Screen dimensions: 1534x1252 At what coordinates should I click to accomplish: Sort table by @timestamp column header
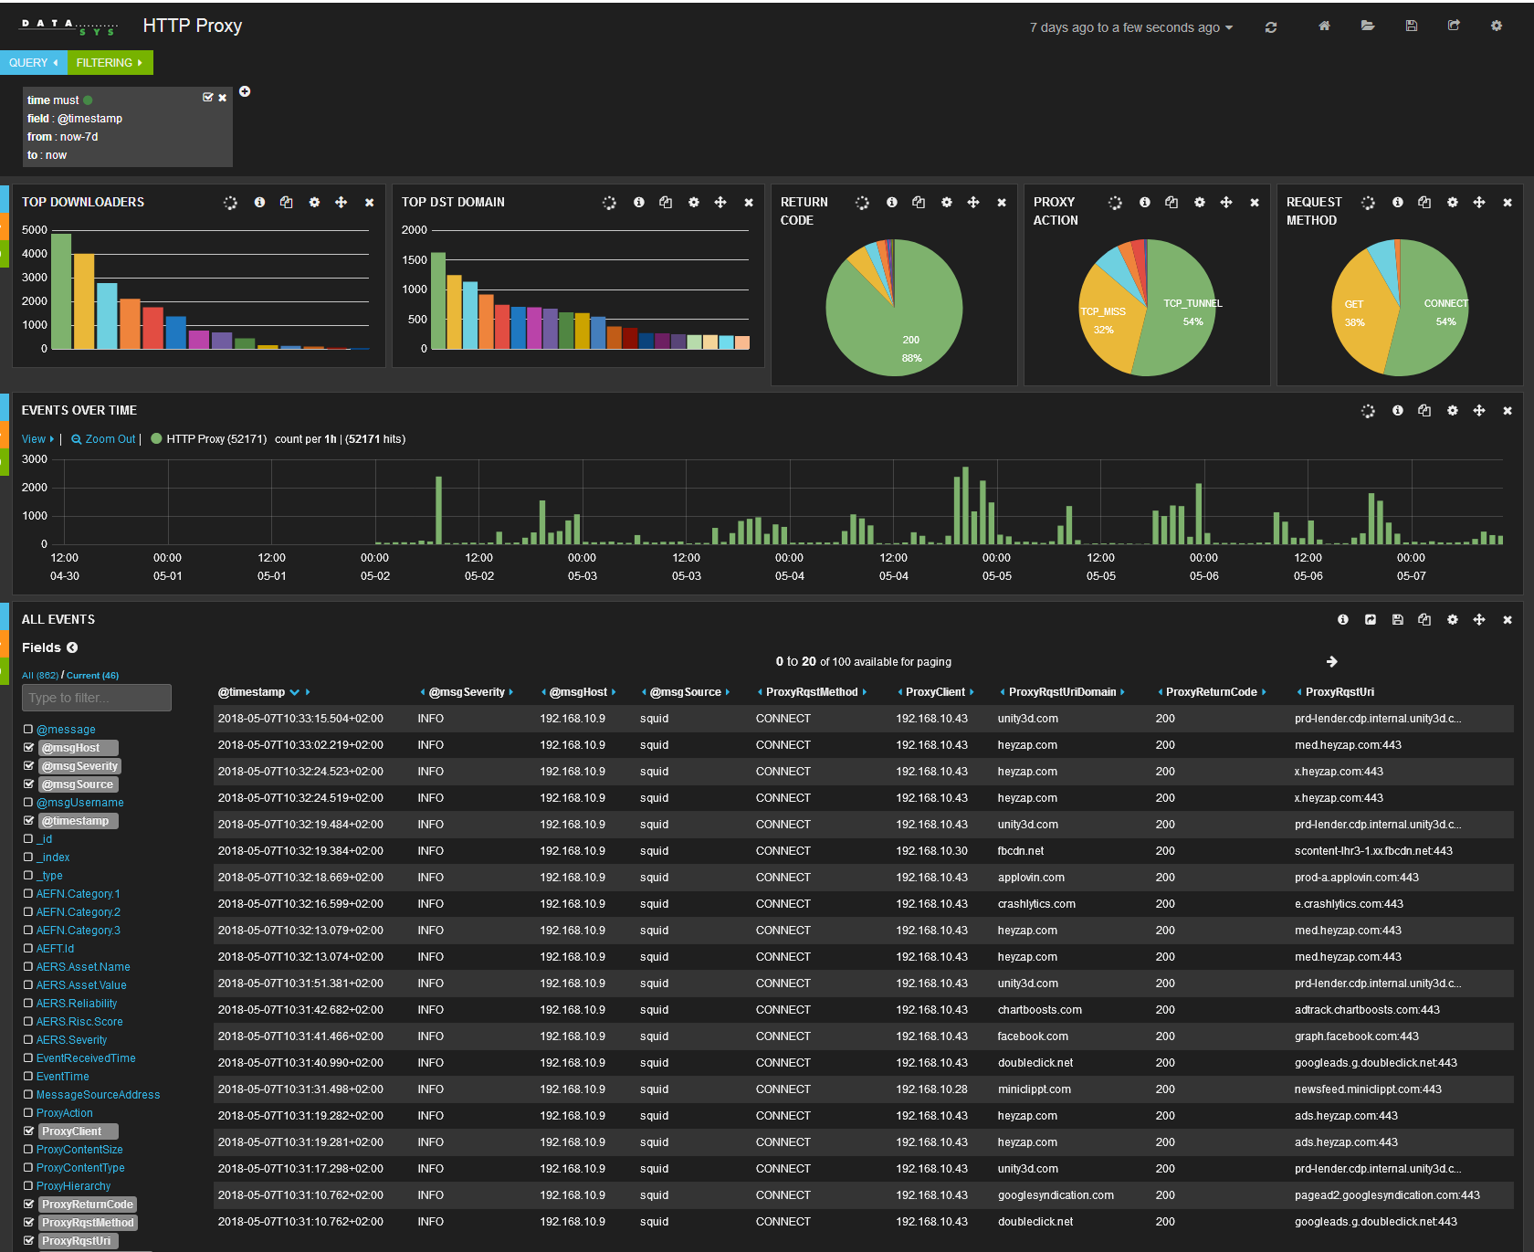251,692
